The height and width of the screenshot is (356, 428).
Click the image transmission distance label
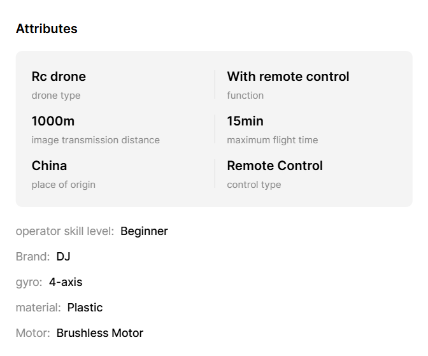pyautogui.click(x=96, y=140)
